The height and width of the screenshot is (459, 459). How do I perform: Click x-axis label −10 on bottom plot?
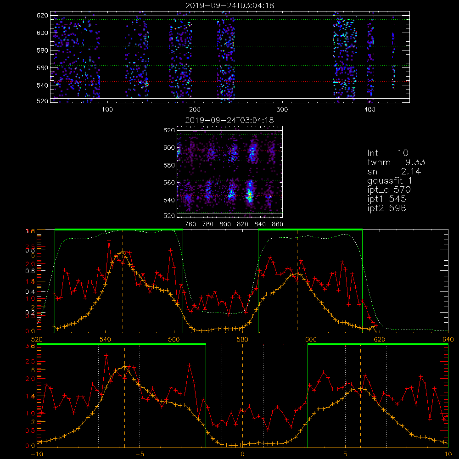37,454
